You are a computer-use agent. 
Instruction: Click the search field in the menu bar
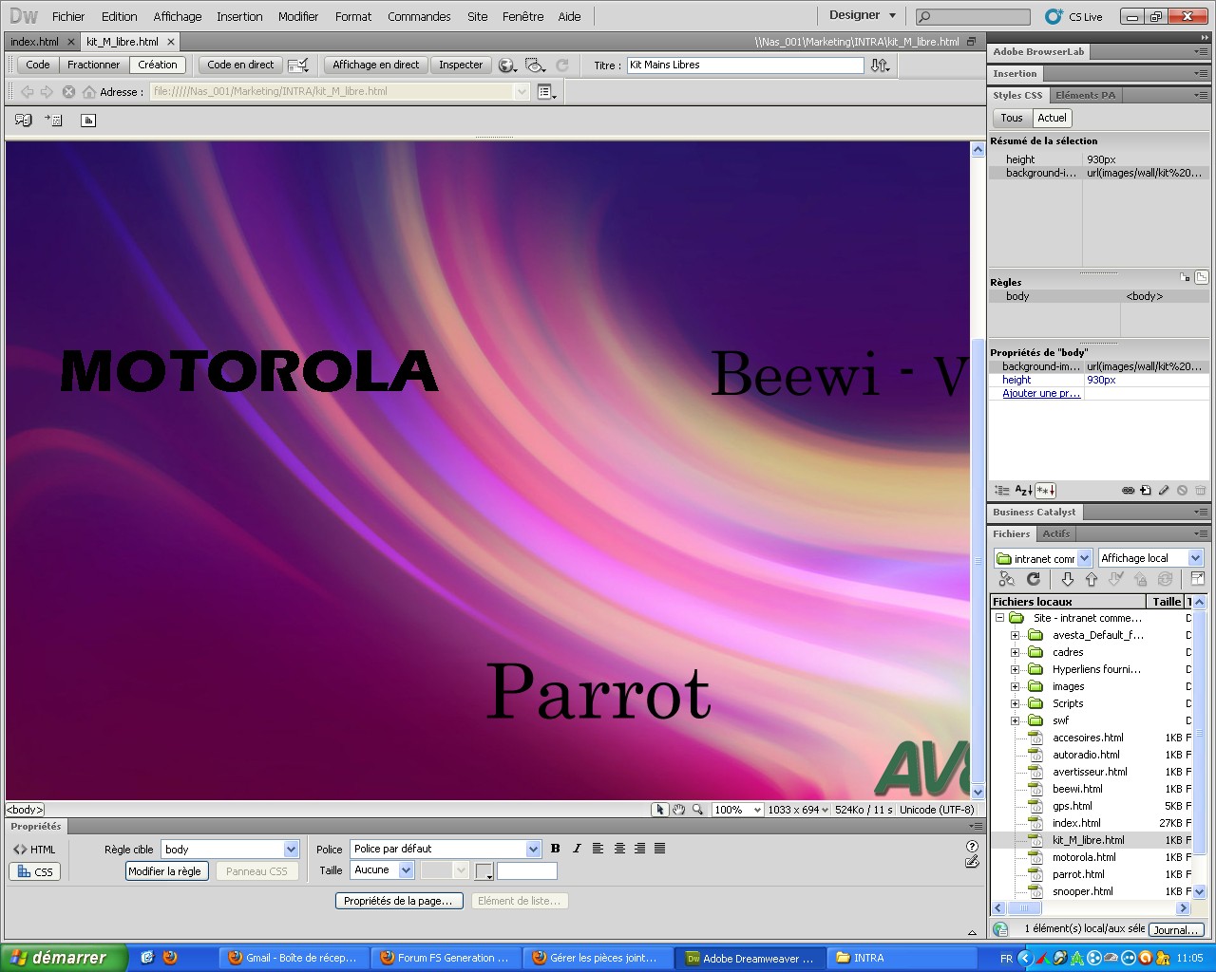click(x=974, y=16)
